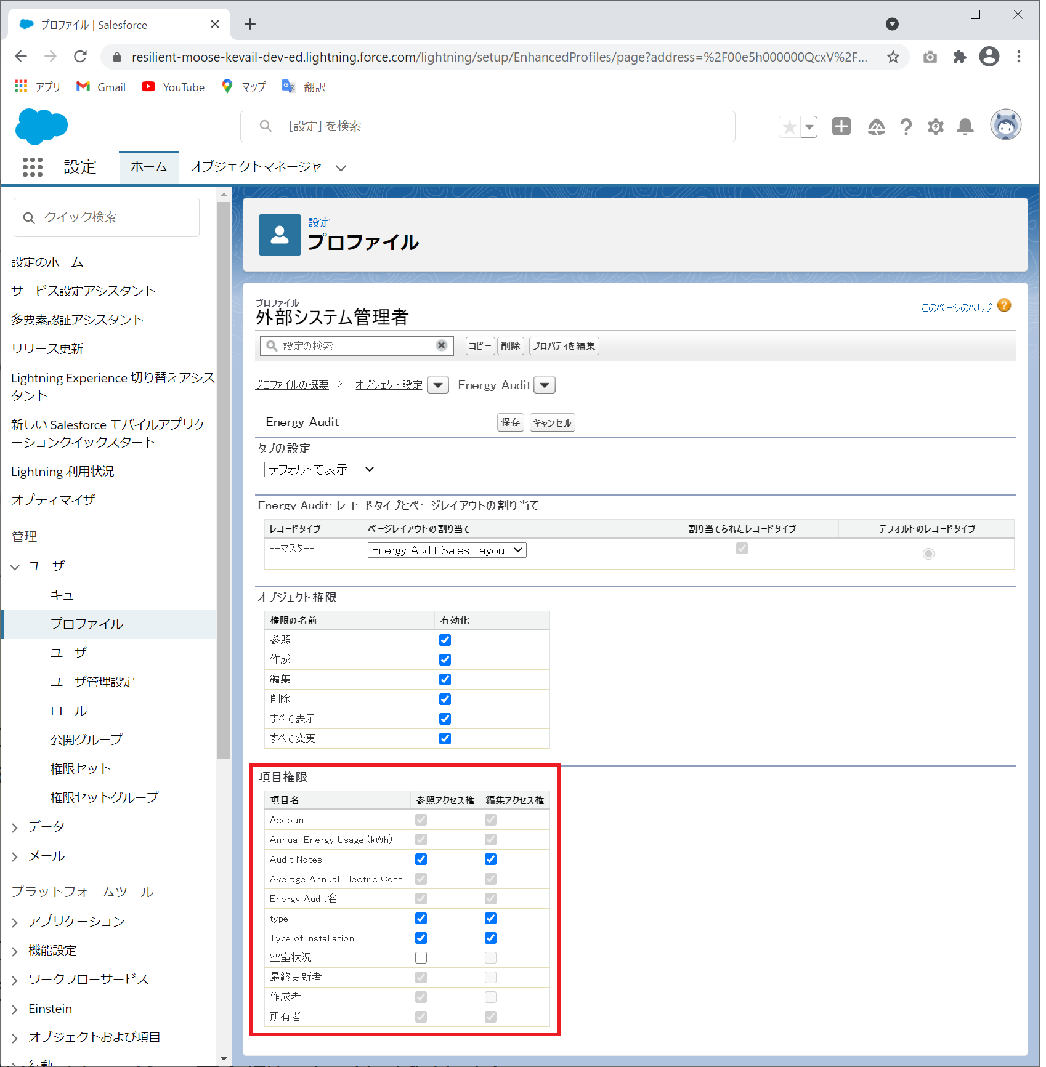The height and width of the screenshot is (1067, 1046).
Task: Bookmark this page with the star icon
Action: click(x=893, y=57)
